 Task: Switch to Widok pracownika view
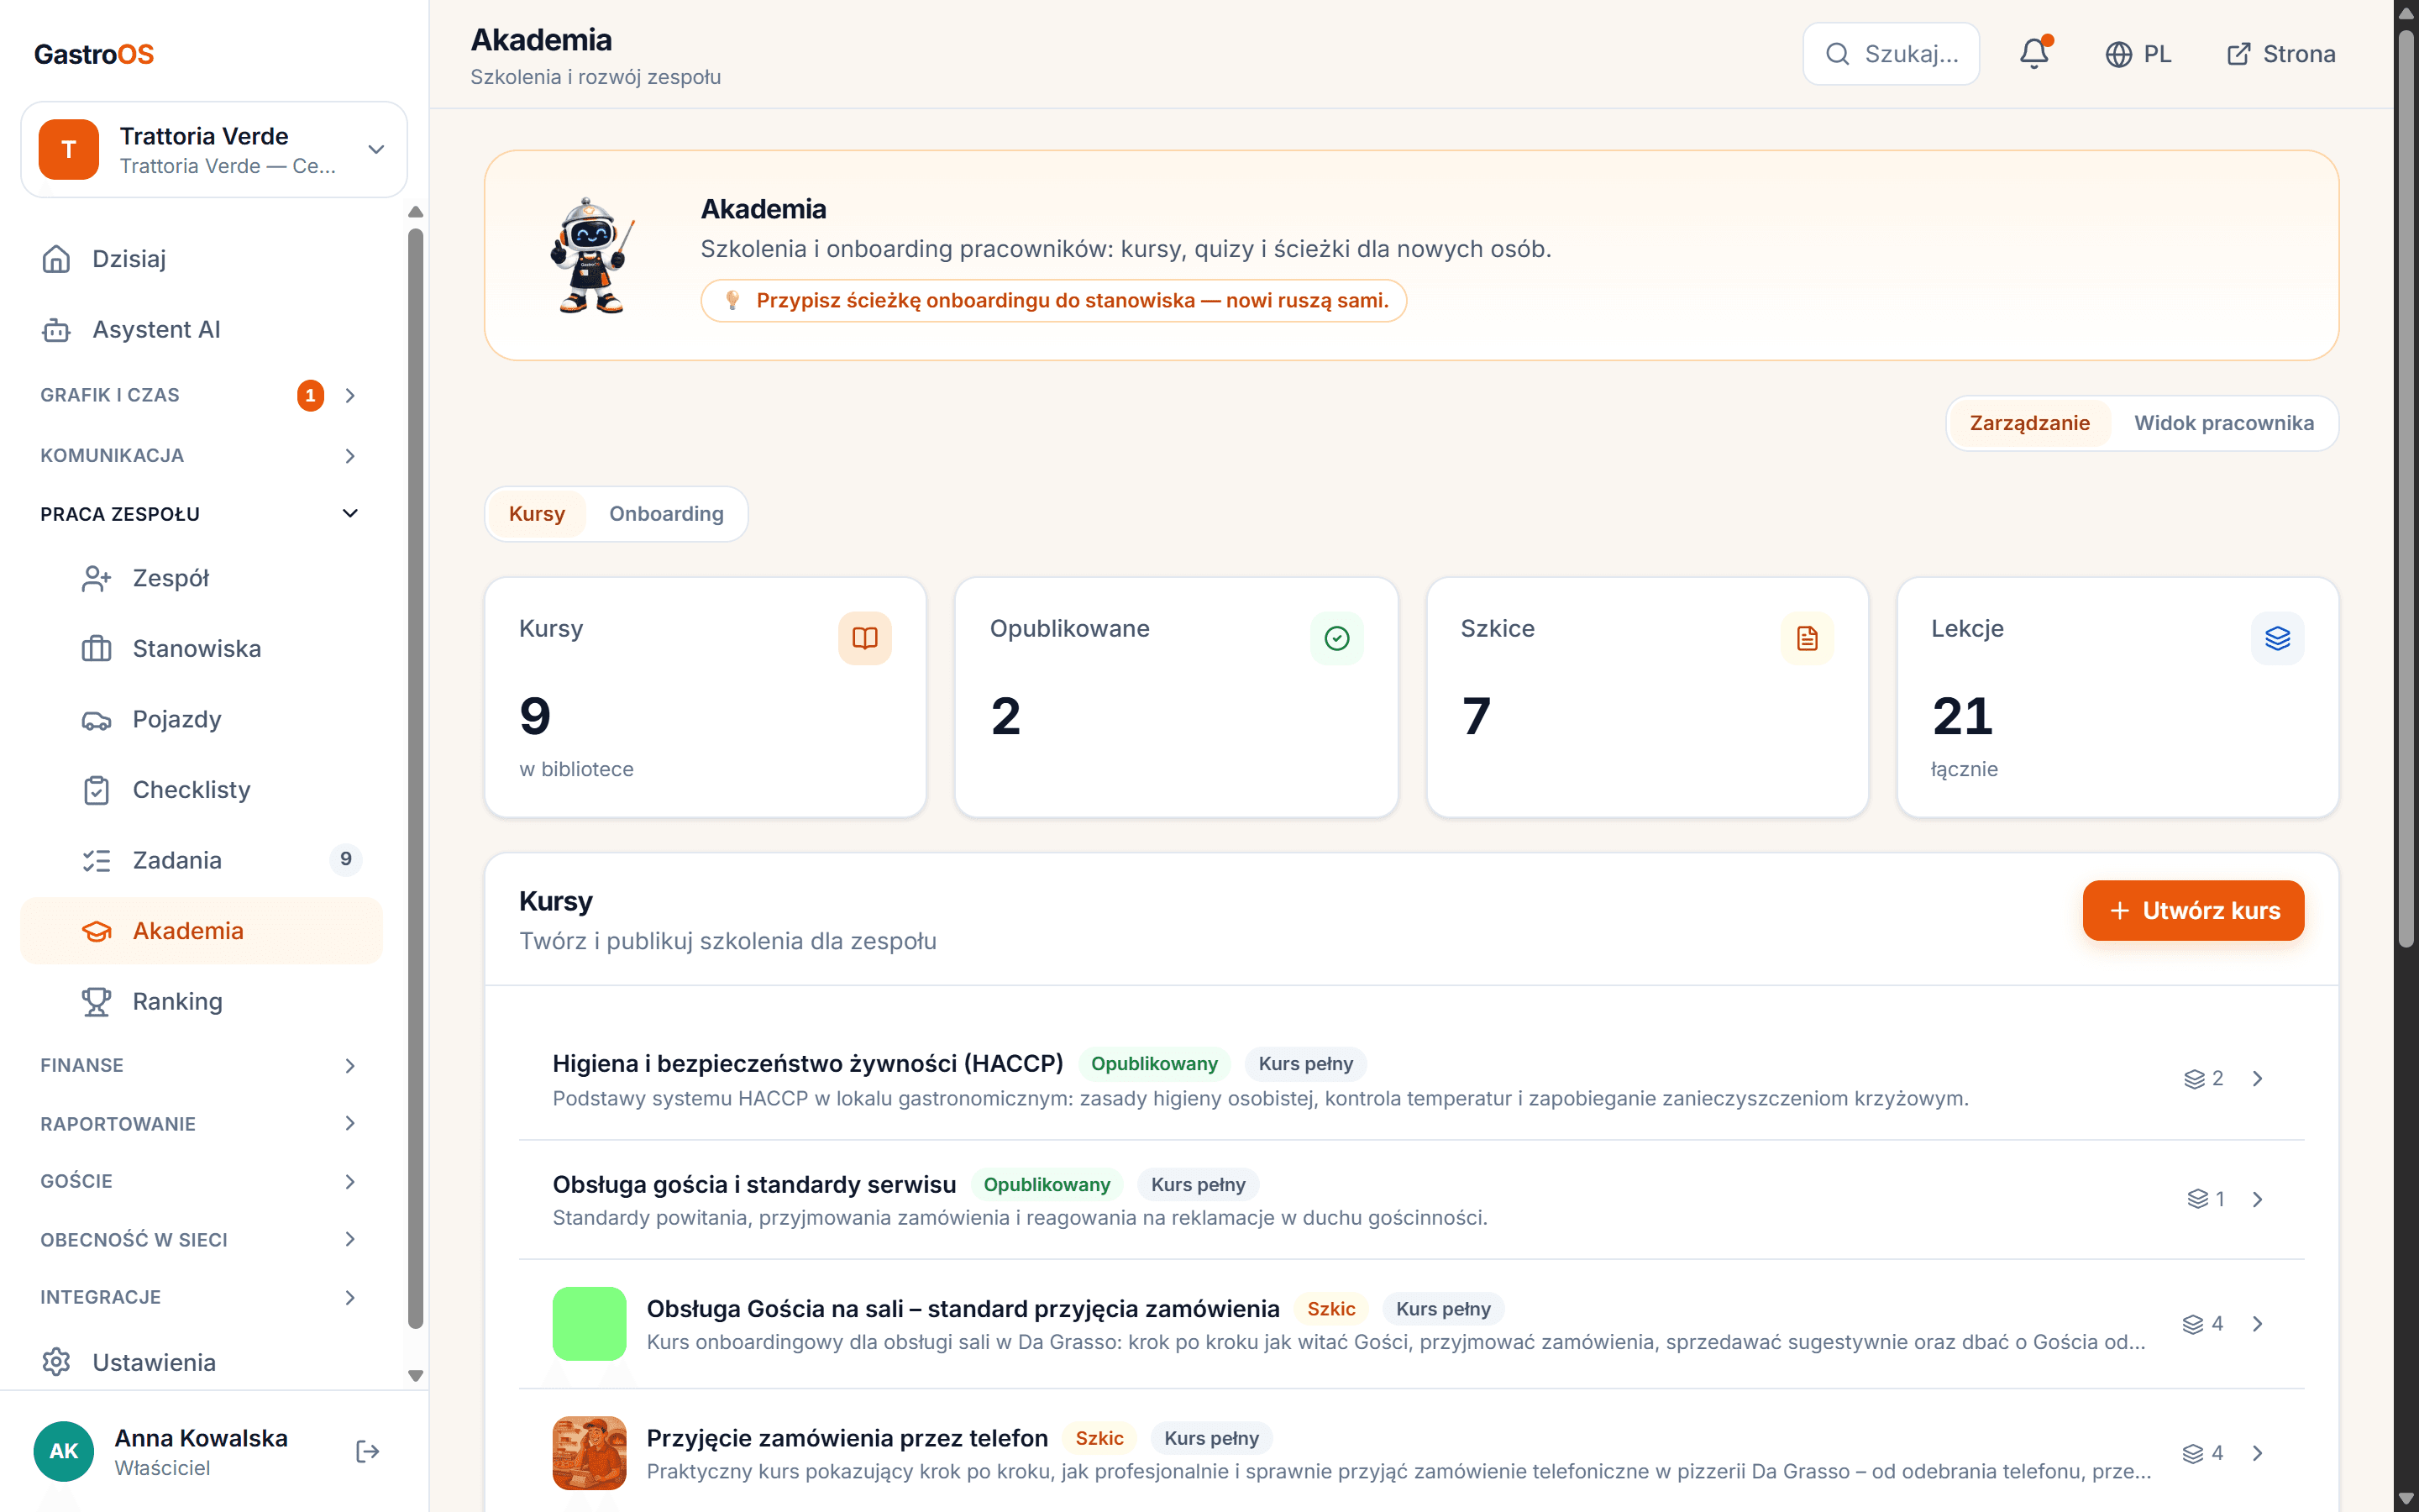coord(2224,423)
